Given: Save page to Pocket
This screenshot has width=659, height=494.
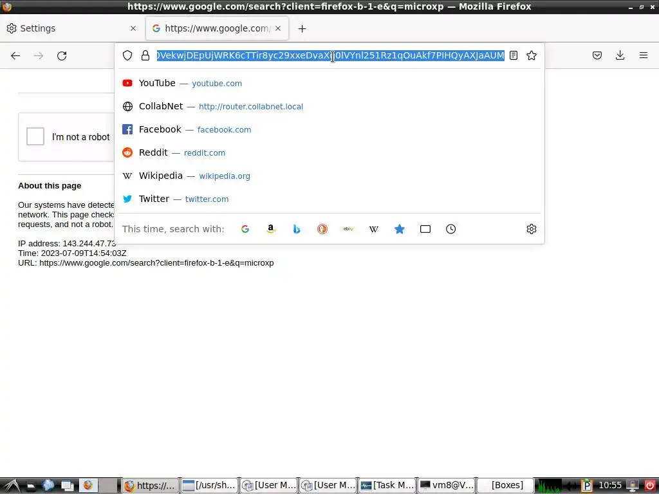Looking at the screenshot, I should coord(597,55).
